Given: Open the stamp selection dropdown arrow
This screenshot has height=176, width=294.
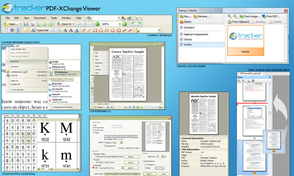Looking at the screenshot, I should click(x=159, y=30).
